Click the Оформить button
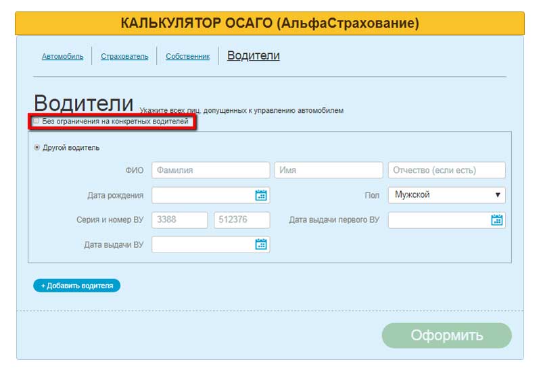 click(447, 336)
